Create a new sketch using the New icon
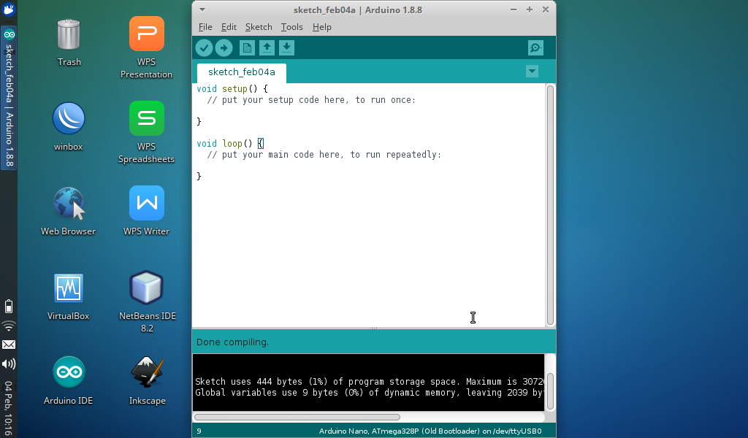The height and width of the screenshot is (438, 748). tap(247, 47)
